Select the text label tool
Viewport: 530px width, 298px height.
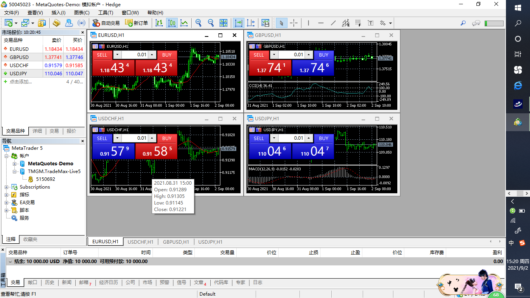tap(371, 23)
